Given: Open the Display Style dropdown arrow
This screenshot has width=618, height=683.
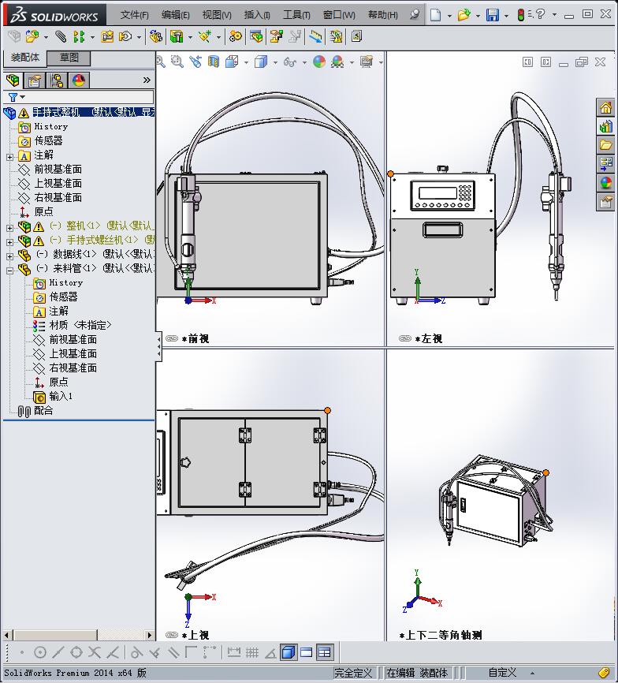Looking at the screenshot, I should point(275,62).
